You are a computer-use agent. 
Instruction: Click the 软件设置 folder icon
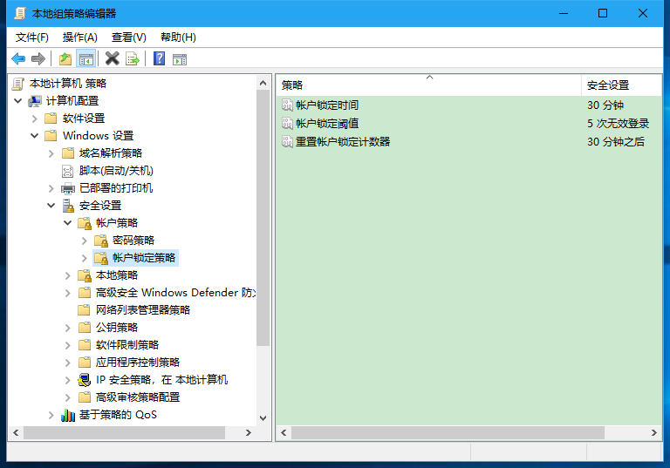[51, 119]
